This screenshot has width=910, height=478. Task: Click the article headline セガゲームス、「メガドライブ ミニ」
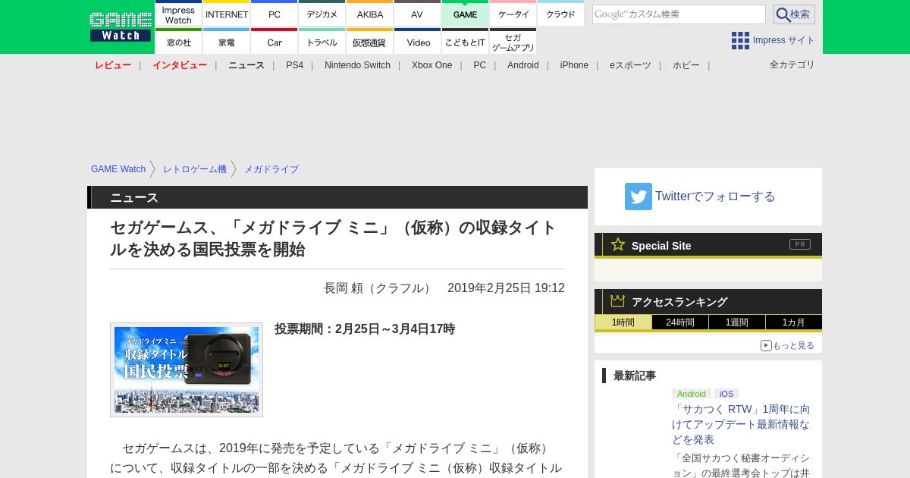click(x=334, y=238)
